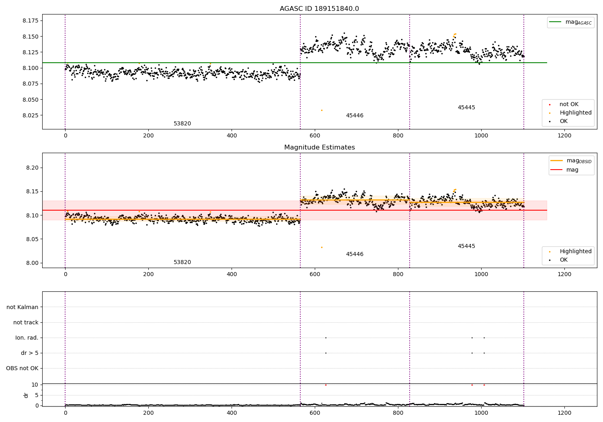Screen dimensions: 603x422
Task: Click the 'Ion. rad.' axis label
Action: [x=27, y=338]
